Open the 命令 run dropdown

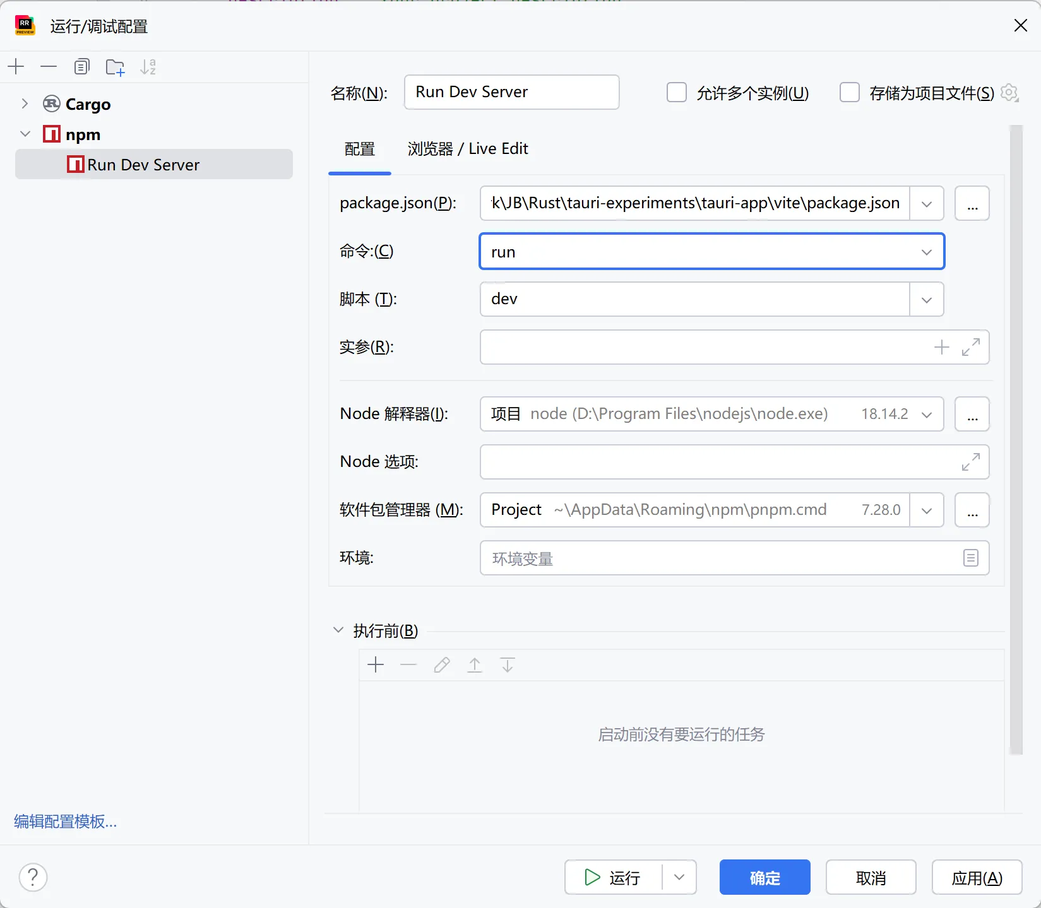926,251
